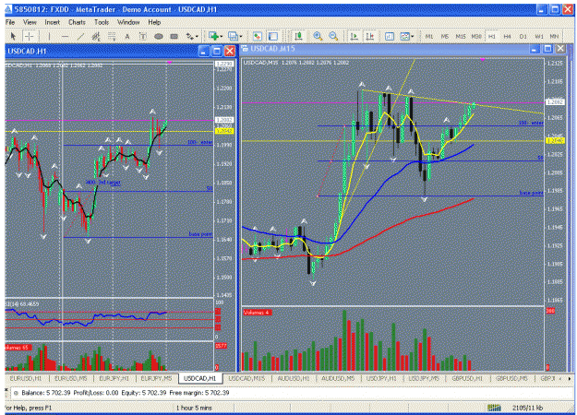This screenshot has width=577, height=415.
Task: Switch to D1 daily timeframe
Action: click(x=523, y=36)
